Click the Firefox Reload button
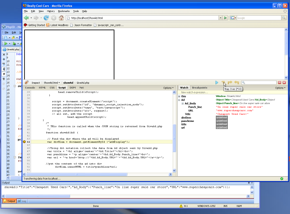 (46, 18)
